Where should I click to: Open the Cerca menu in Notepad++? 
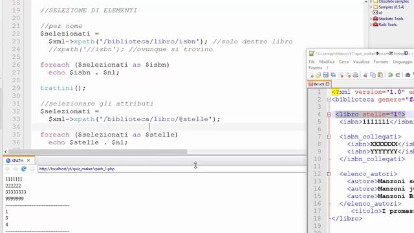click(x=343, y=61)
